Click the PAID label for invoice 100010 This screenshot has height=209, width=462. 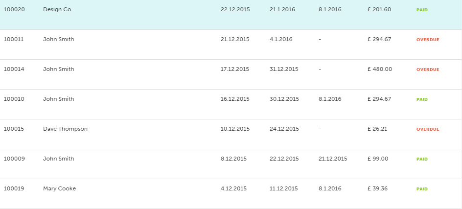tap(422, 99)
